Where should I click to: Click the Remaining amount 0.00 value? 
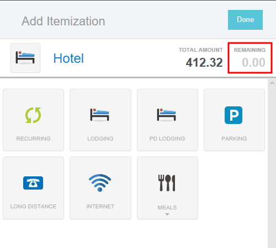coord(253,62)
